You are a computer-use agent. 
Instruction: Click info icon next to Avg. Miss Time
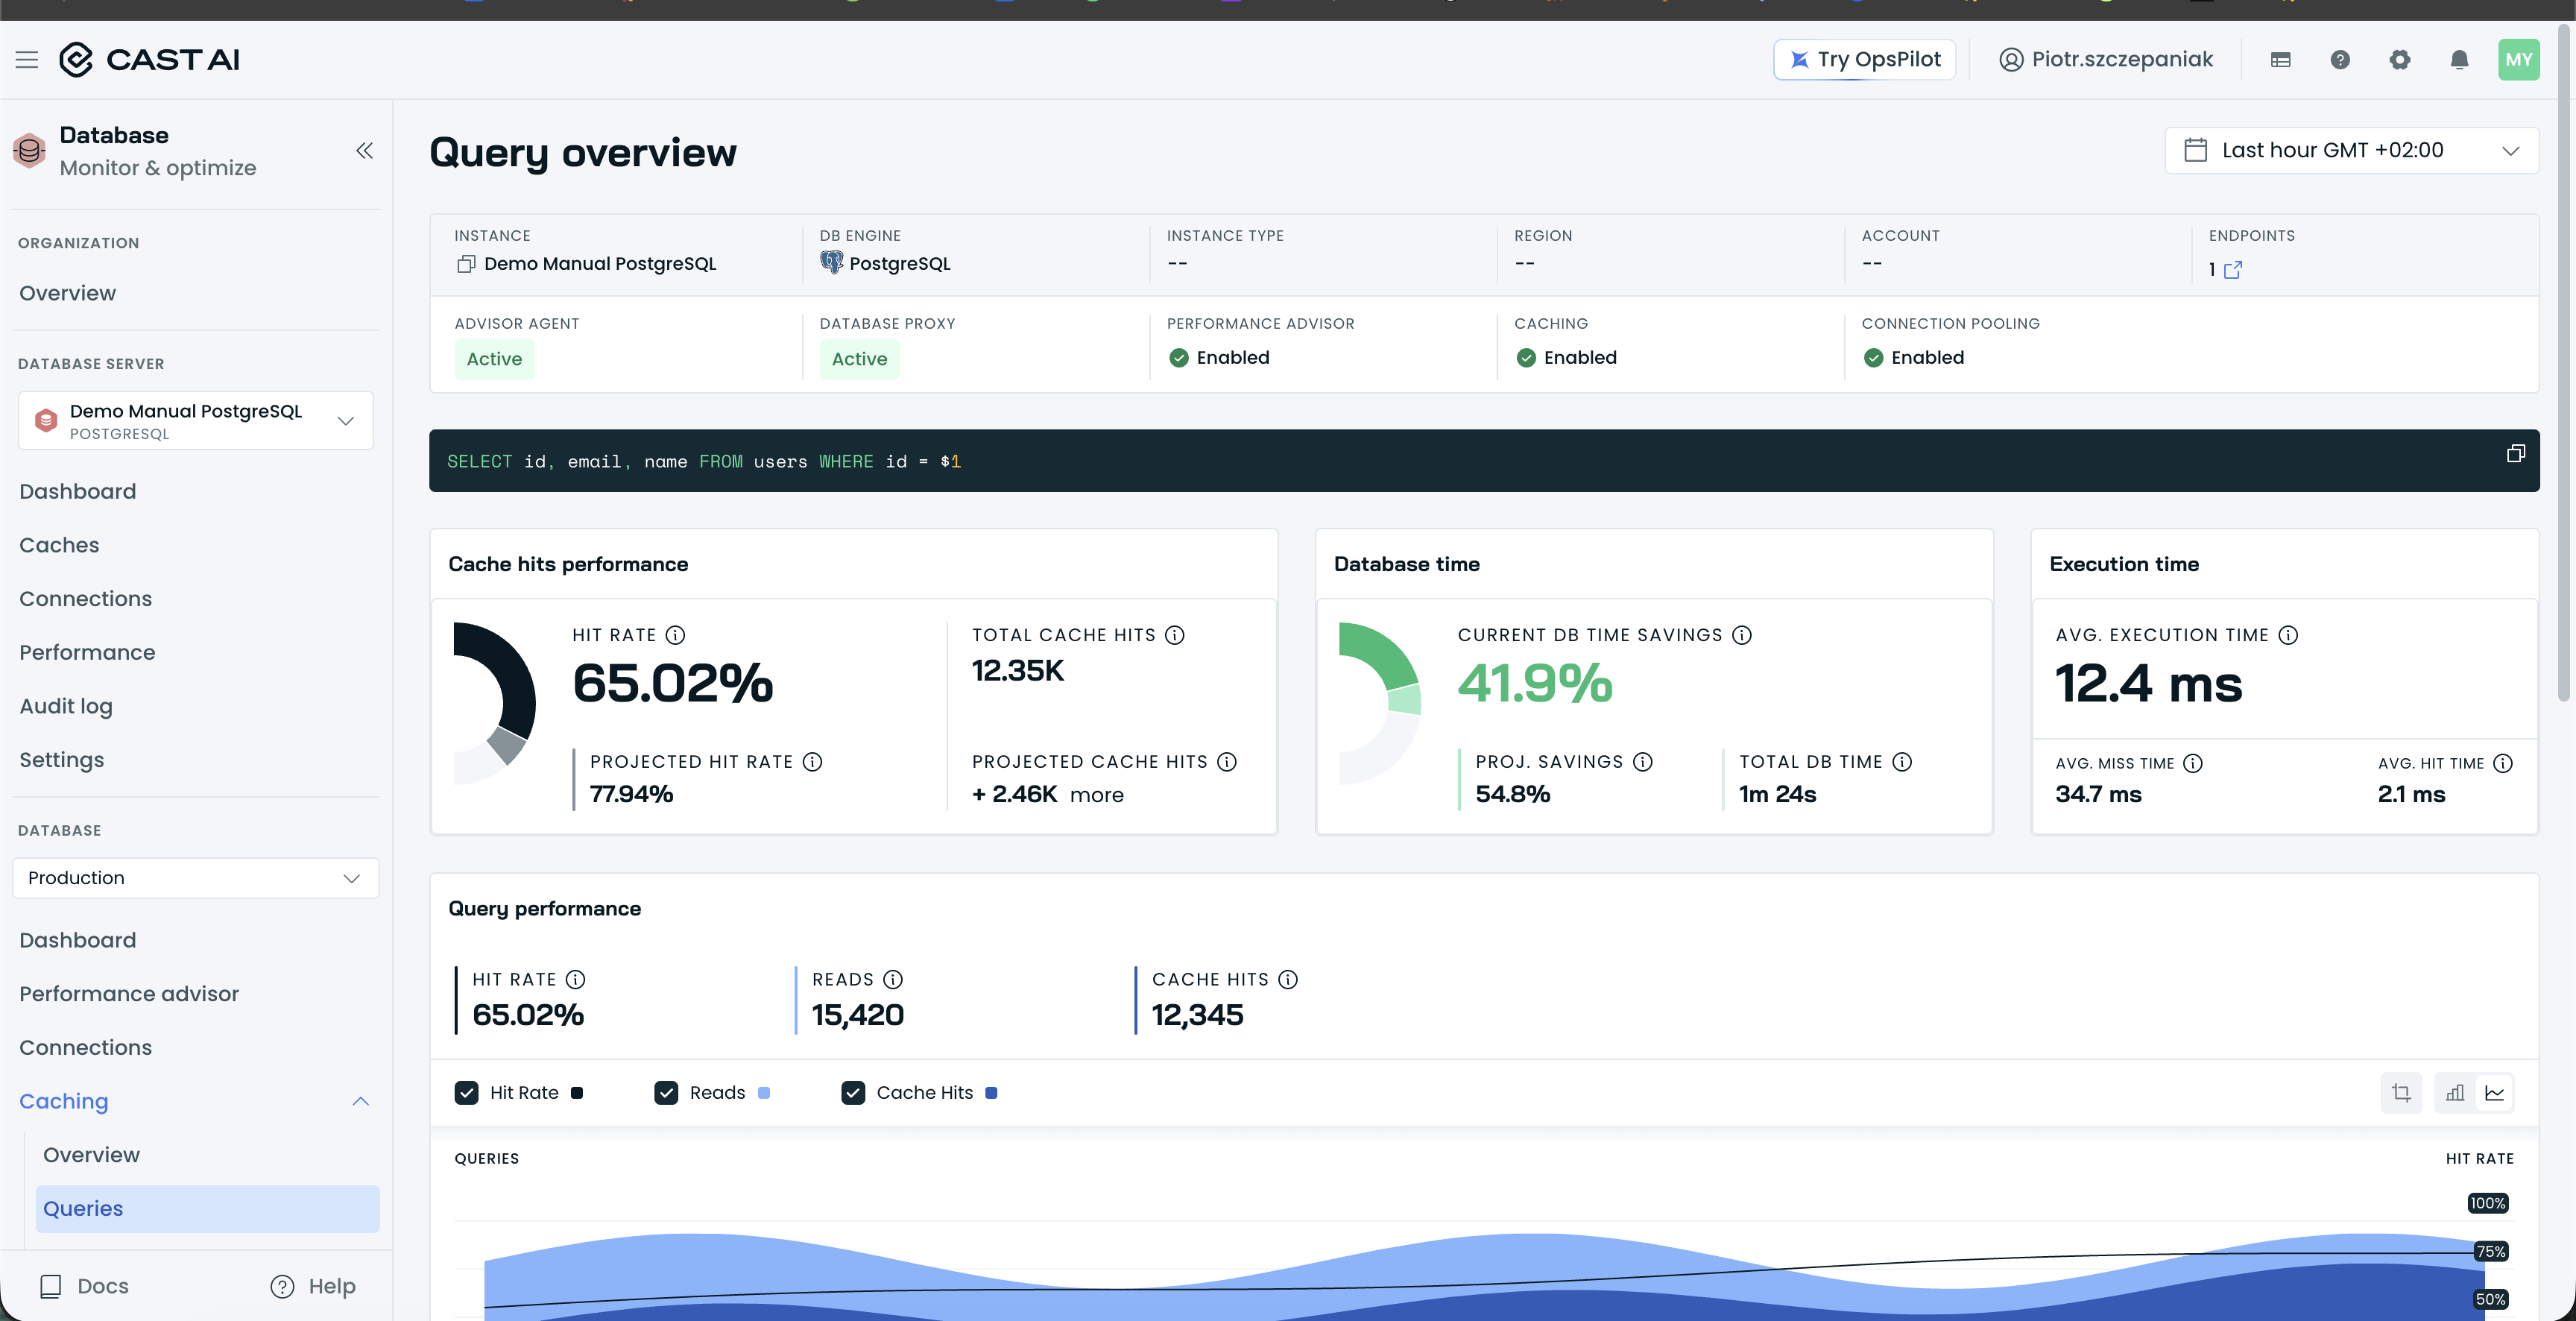[2193, 764]
